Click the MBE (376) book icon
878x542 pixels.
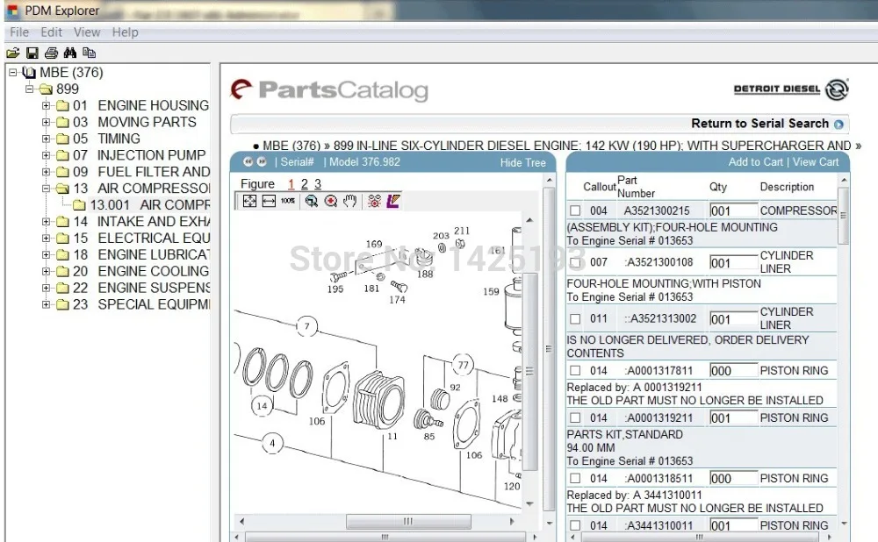30,73
